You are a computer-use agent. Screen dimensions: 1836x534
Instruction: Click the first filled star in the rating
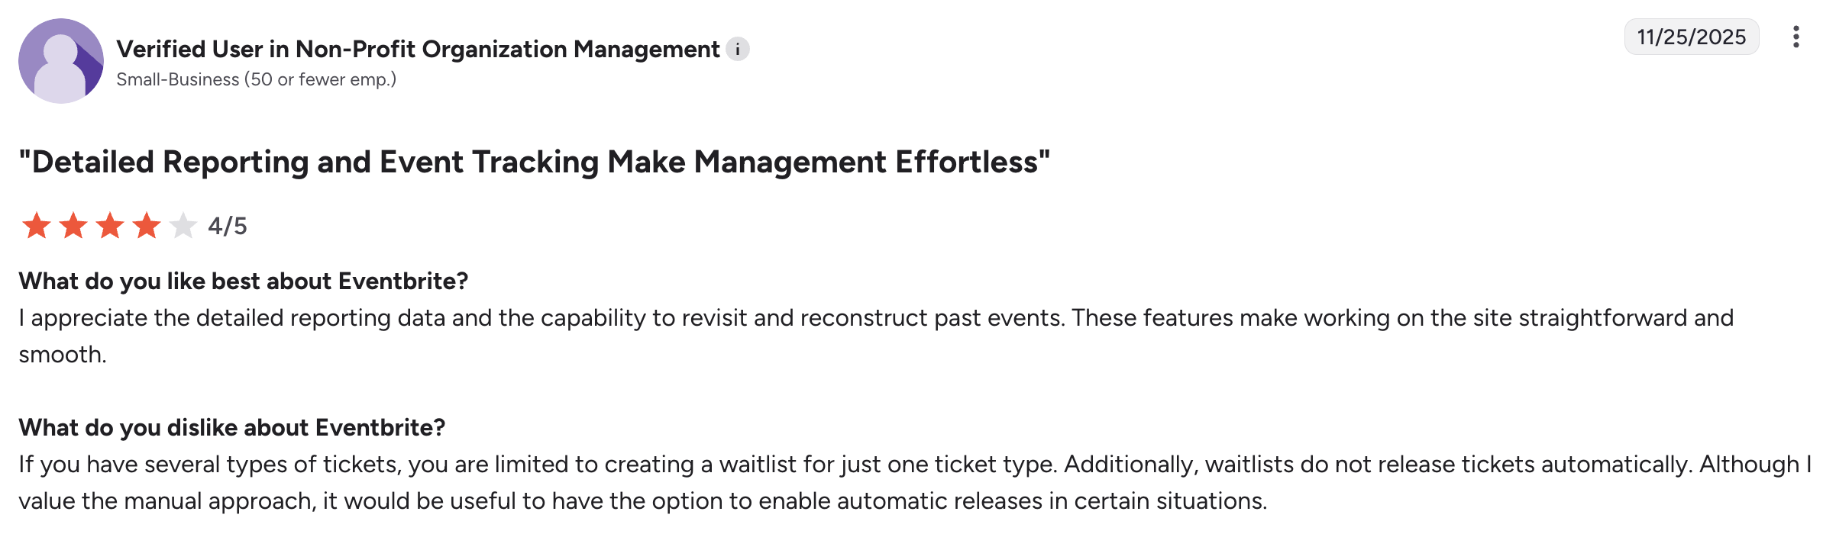pos(37,225)
